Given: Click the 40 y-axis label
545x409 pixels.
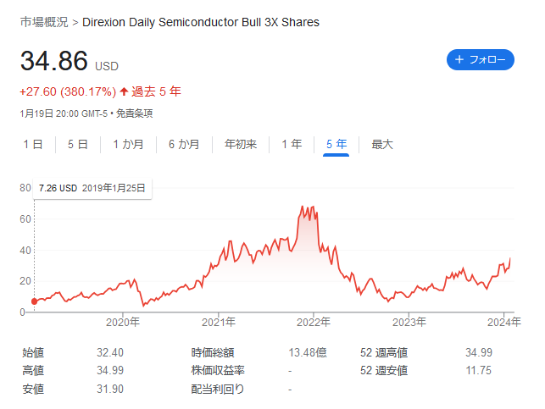Looking at the screenshot, I should (x=25, y=250).
